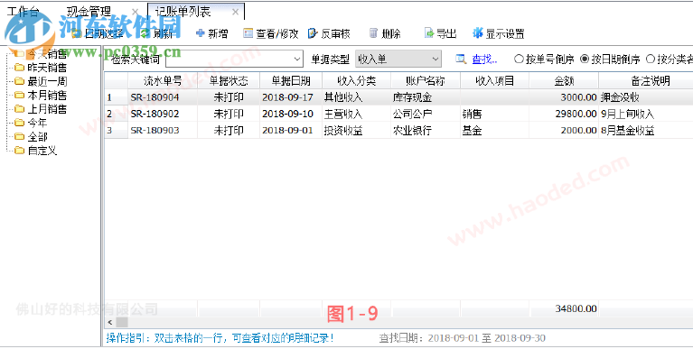The height and width of the screenshot is (349, 693).
Task: Click the 其他收入 category cell
Action: pyautogui.click(x=357, y=97)
